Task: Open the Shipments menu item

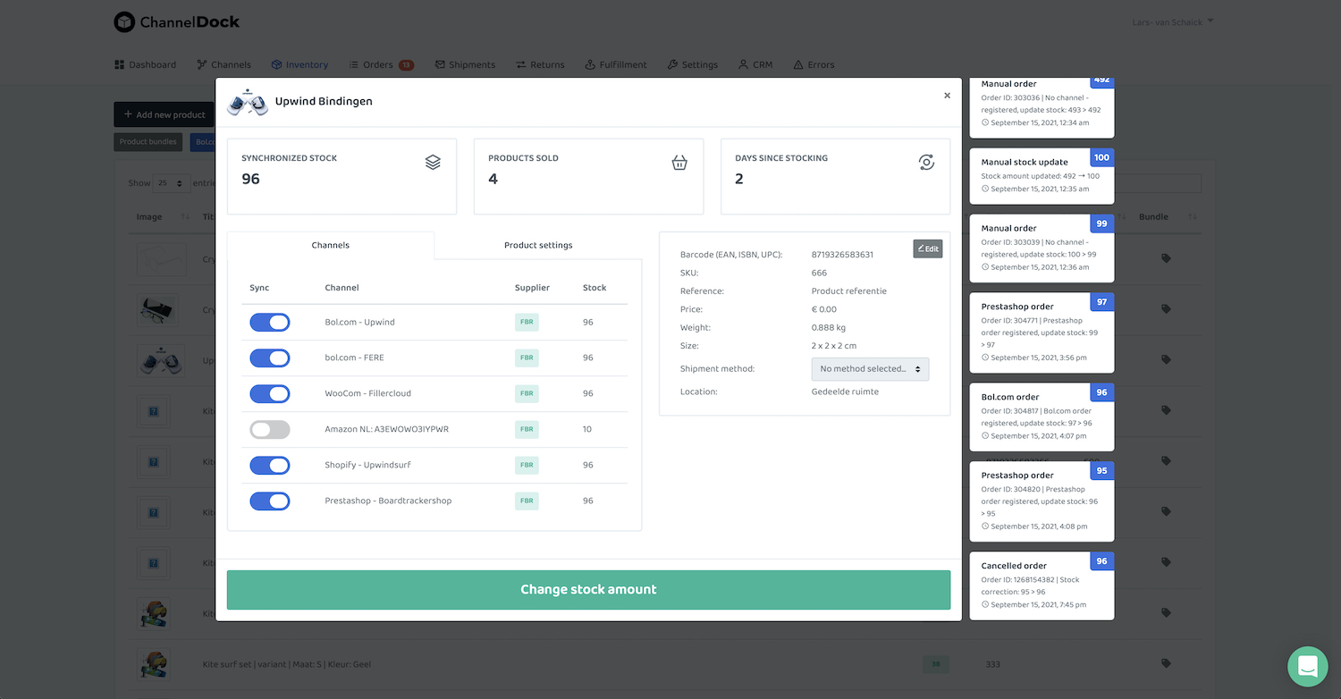Action: click(x=465, y=64)
